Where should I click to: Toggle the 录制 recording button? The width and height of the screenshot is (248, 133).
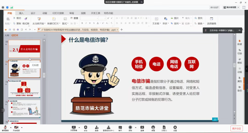[130, 128]
